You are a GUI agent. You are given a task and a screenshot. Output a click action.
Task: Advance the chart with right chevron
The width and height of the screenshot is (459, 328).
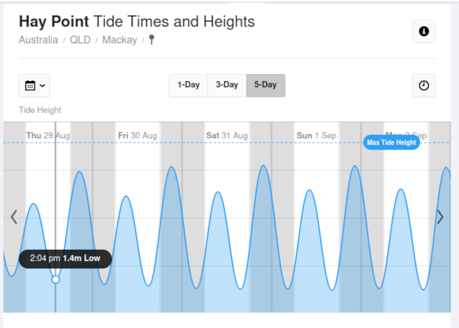pyautogui.click(x=440, y=217)
